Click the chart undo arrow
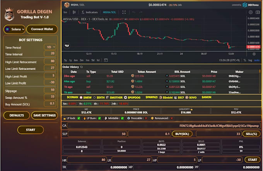 coord(134,12)
